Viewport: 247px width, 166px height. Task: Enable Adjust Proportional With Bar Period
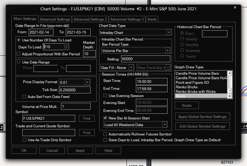click(19, 54)
